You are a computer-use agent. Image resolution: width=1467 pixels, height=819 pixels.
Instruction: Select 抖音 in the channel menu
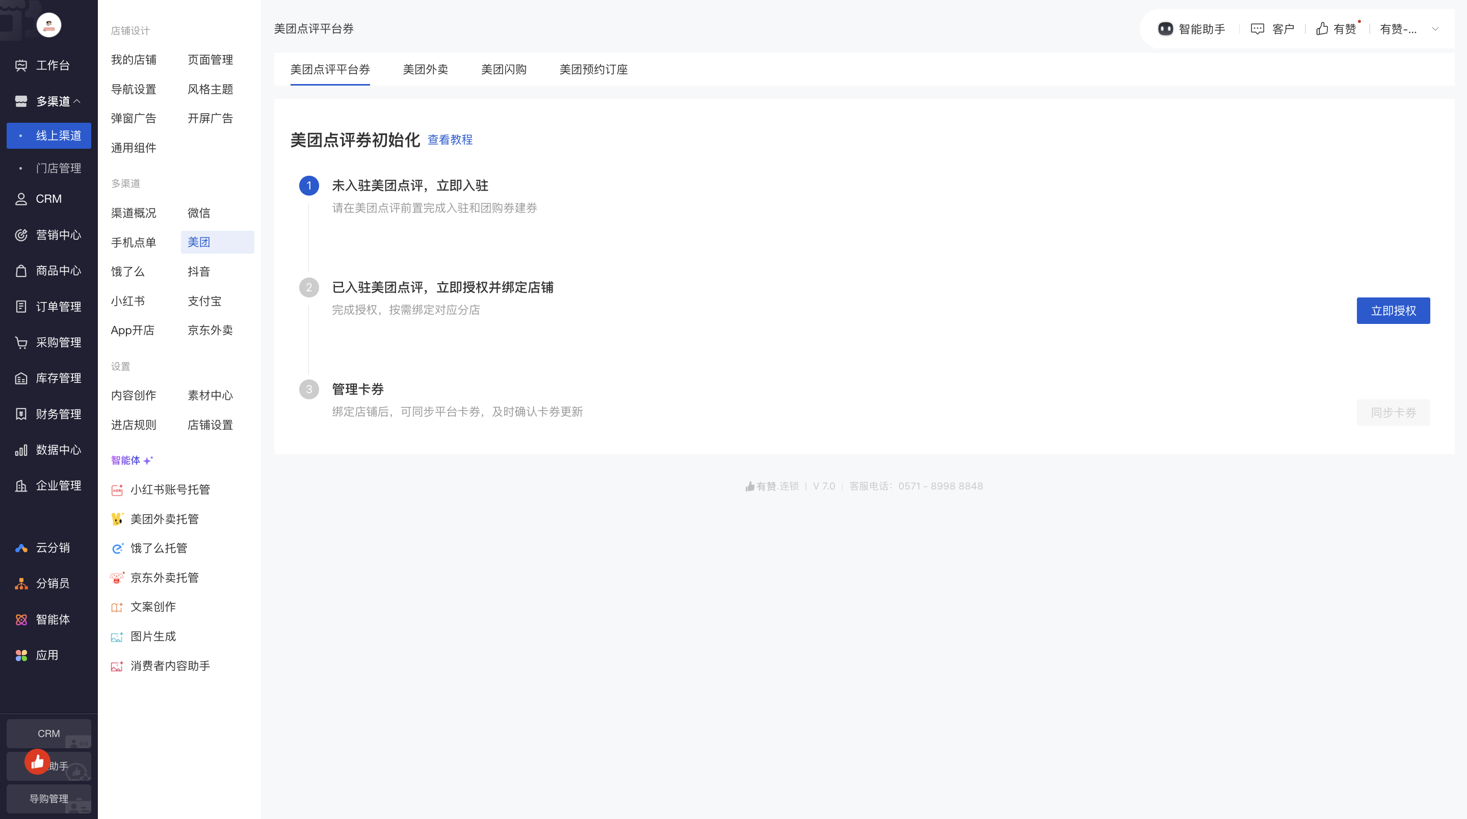[199, 271]
